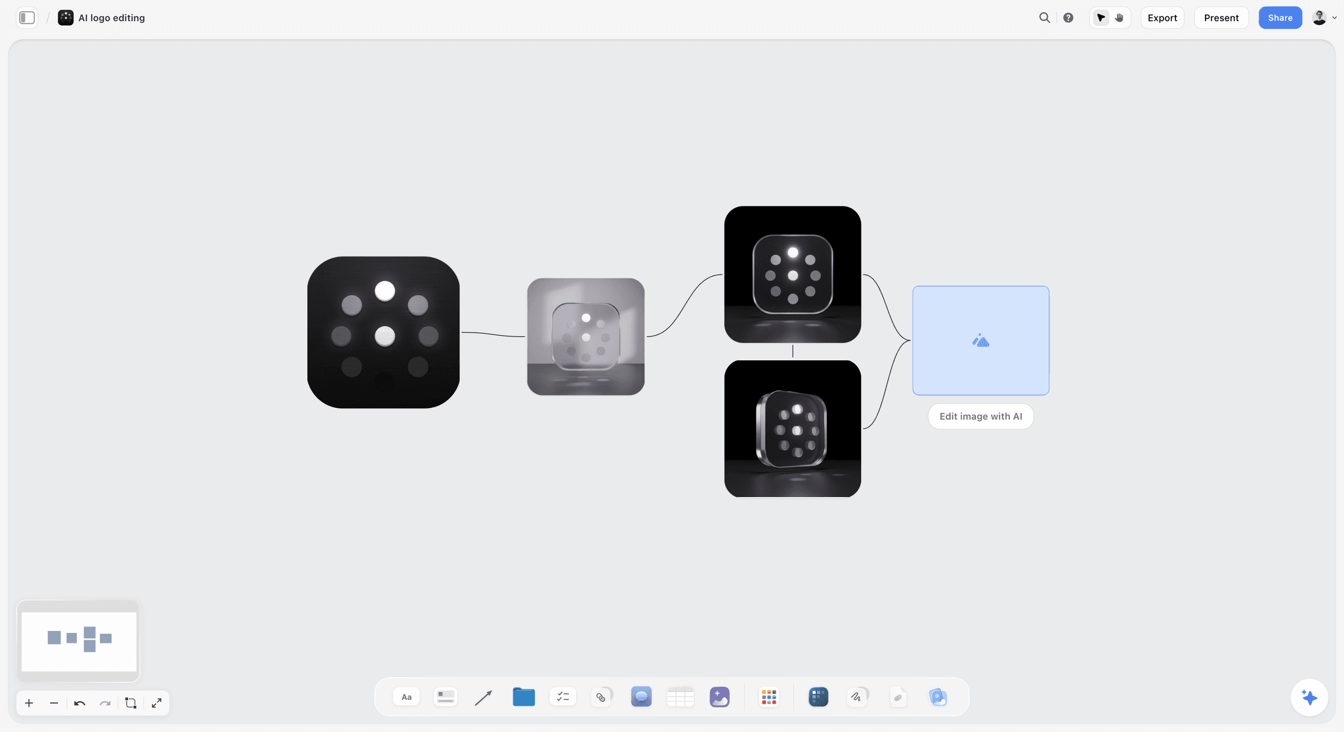Zoom in with the plus button

[29, 703]
